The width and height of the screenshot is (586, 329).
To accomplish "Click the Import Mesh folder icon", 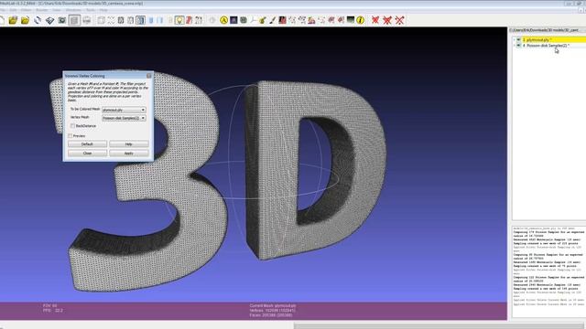I will pos(25,20).
